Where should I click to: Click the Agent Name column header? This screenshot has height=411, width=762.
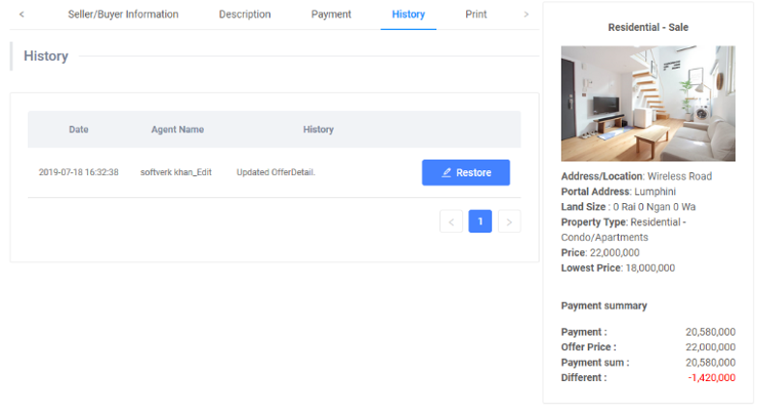tap(177, 130)
